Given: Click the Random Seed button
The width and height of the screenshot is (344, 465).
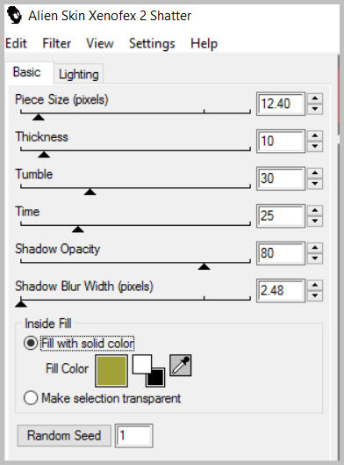Looking at the screenshot, I should [64, 435].
